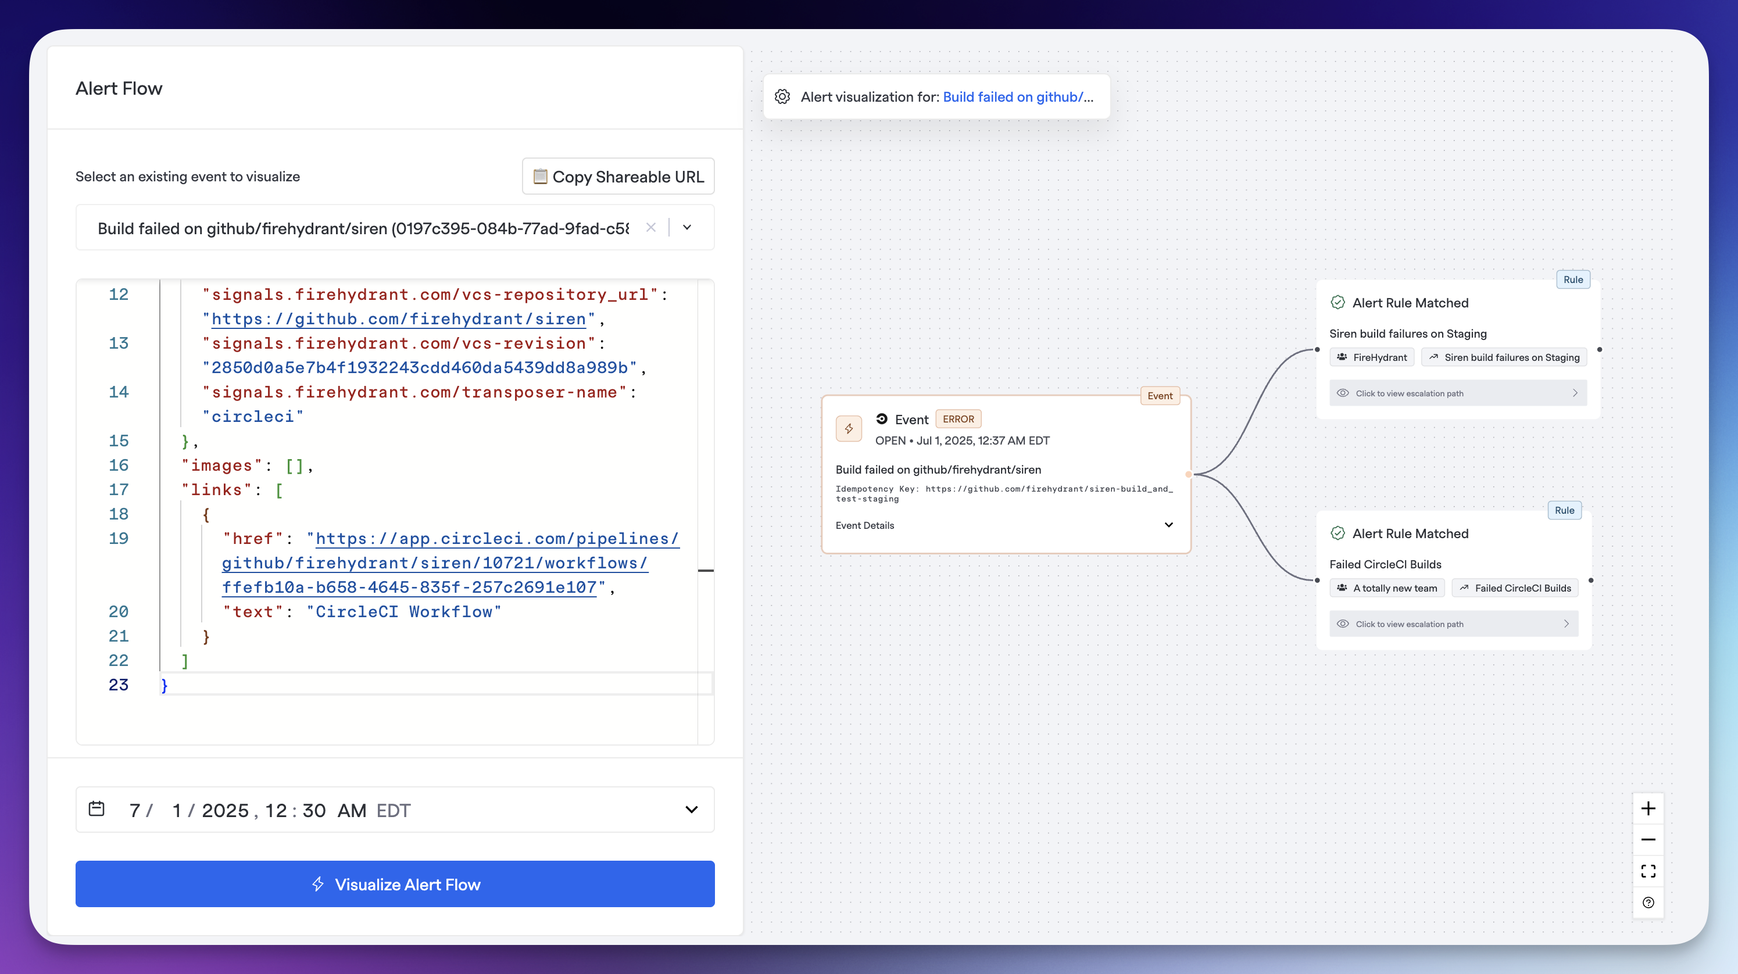Click Rule tag on Siren build rule card

point(1573,280)
